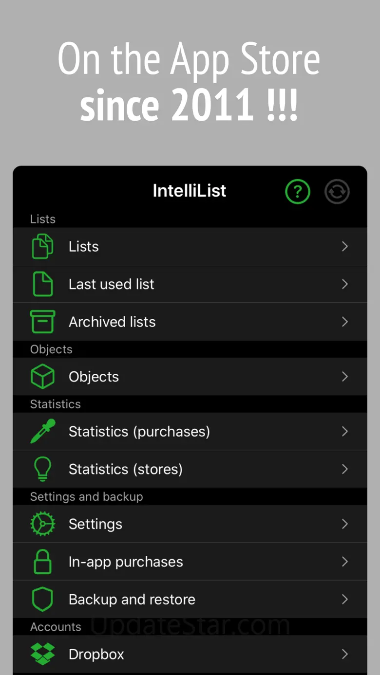Tap the Objects cube icon
This screenshot has width=380, height=675.
(x=42, y=377)
